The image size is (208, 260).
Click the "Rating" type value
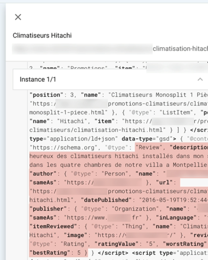tap(74, 244)
